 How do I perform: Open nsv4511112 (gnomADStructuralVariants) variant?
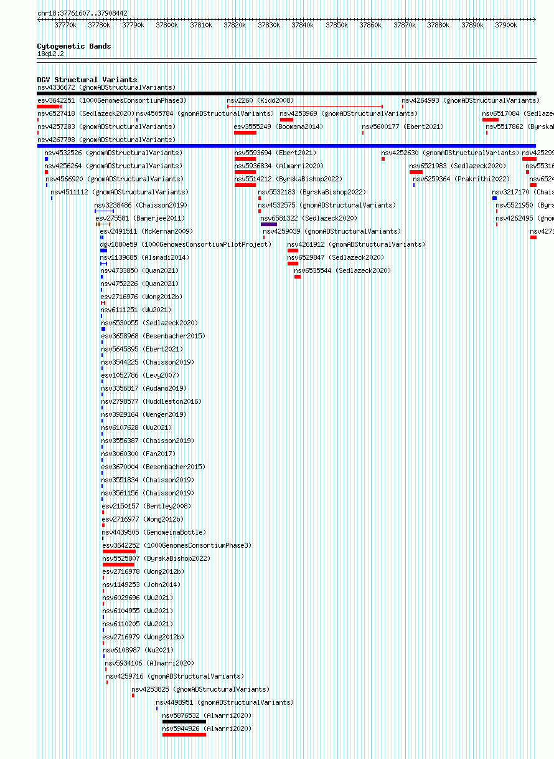120,192
